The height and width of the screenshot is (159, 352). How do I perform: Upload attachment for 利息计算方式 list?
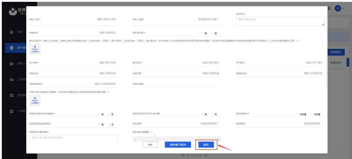coord(35,101)
